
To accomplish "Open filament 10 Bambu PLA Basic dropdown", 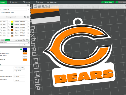I will click(x=20, y=33).
